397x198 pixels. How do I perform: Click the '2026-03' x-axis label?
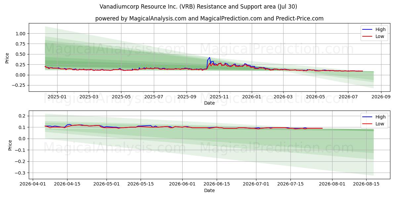283,97
